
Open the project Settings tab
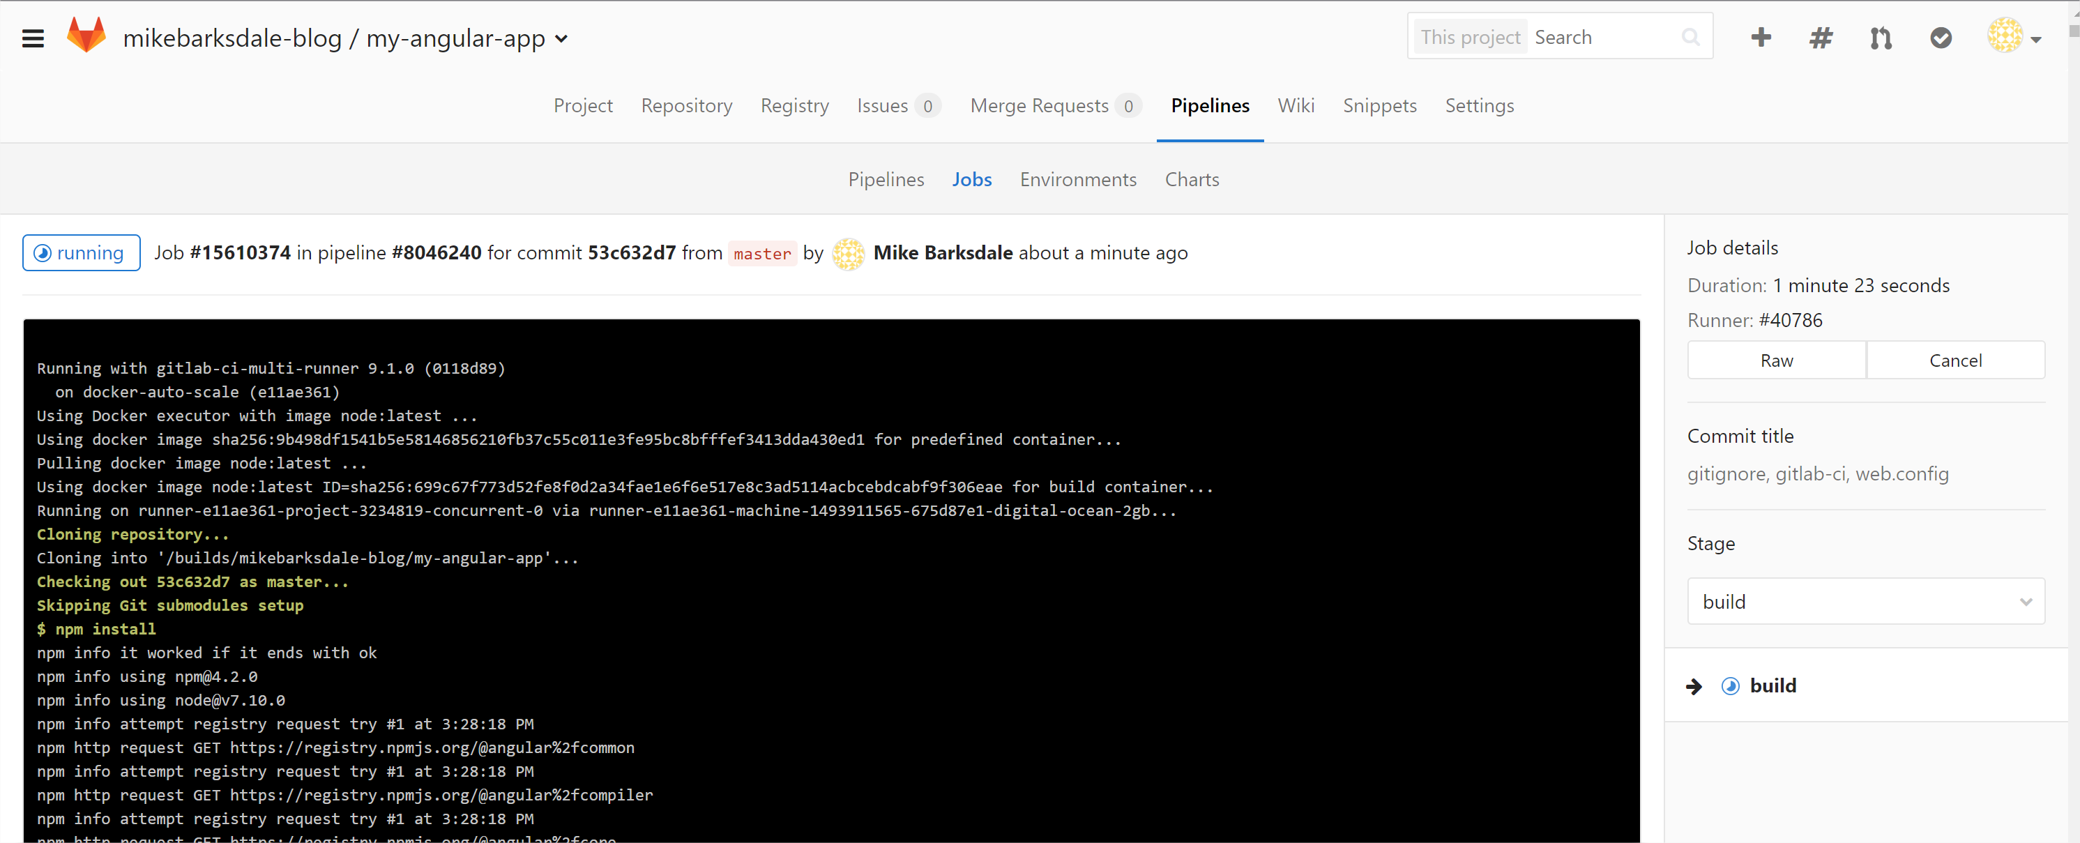(x=1479, y=105)
